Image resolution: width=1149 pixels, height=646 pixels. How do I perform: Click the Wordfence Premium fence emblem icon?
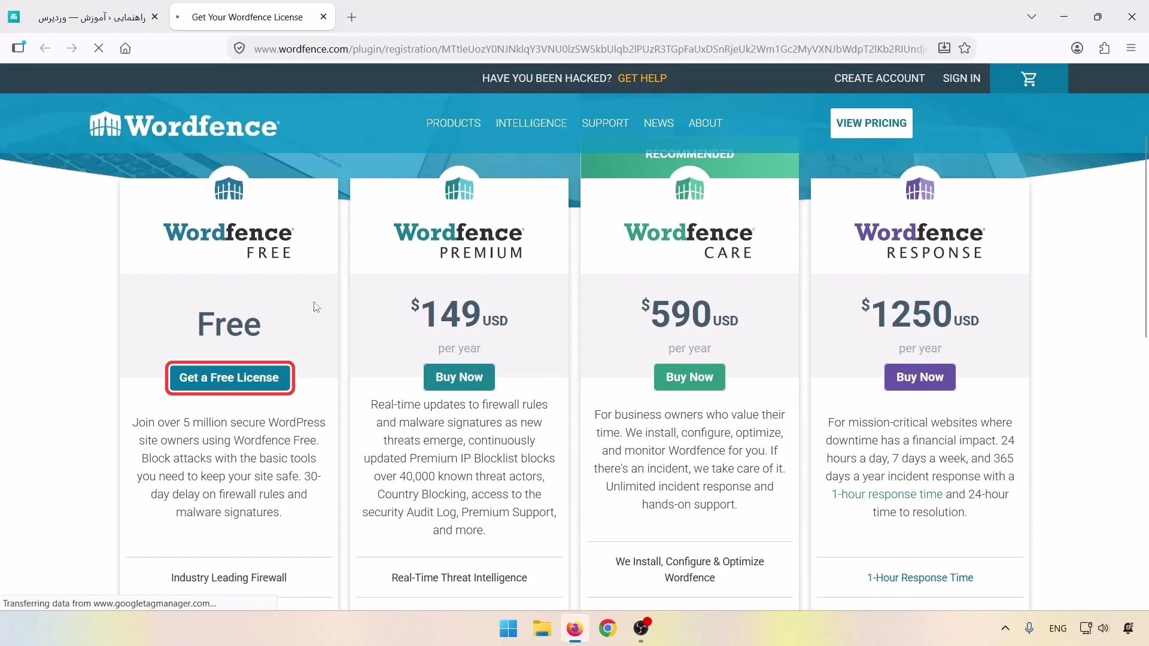(x=459, y=188)
